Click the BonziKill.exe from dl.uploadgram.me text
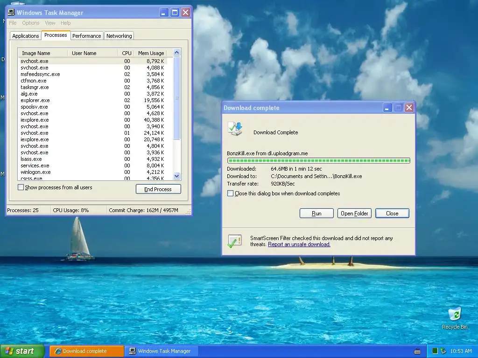 [x=267, y=153]
